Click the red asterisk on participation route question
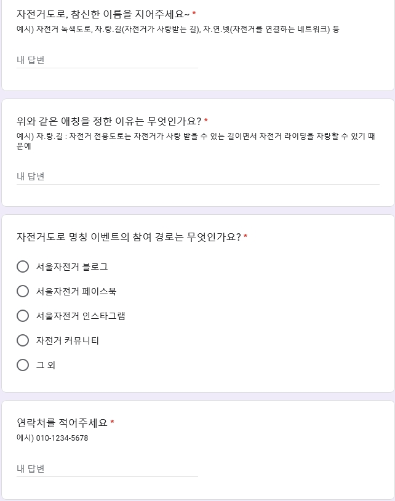Viewport: 395px width, 501px height. [245, 236]
